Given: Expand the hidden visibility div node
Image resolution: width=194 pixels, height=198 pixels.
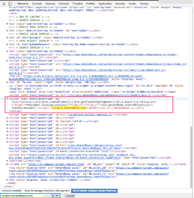Looking at the screenshot, I should pos(7,180).
